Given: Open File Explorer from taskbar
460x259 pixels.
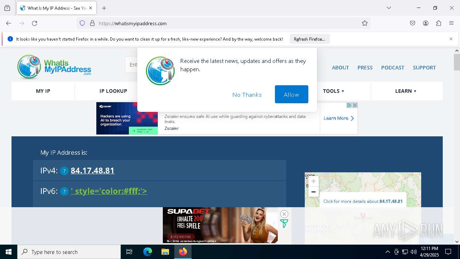Looking at the screenshot, I should pyautogui.click(x=165, y=252).
